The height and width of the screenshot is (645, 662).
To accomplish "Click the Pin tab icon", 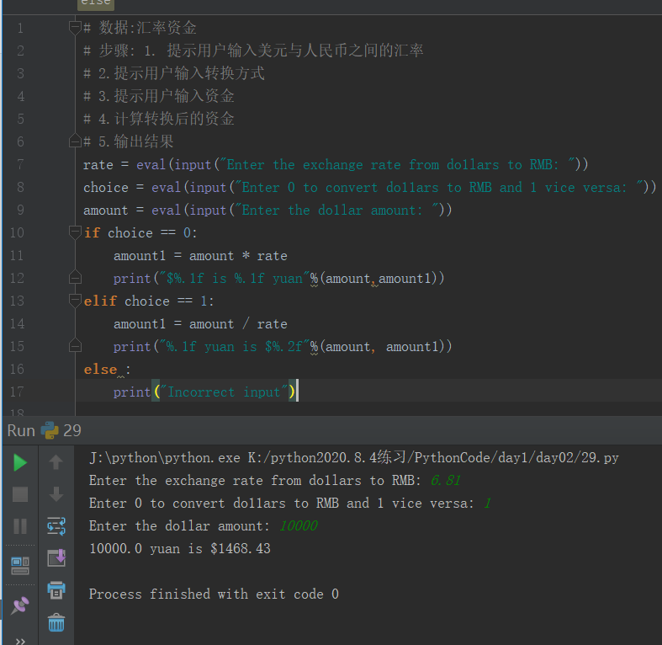I will tap(20, 605).
